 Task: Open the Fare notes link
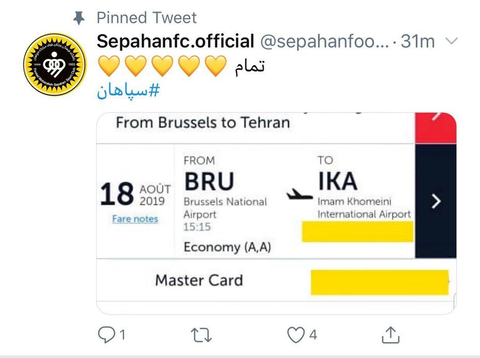(x=137, y=219)
